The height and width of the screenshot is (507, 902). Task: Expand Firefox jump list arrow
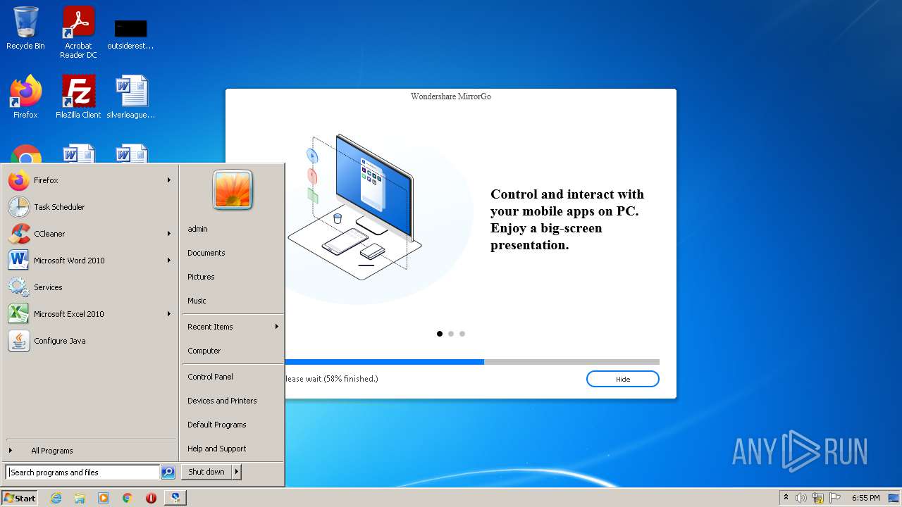[x=168, y=180]
